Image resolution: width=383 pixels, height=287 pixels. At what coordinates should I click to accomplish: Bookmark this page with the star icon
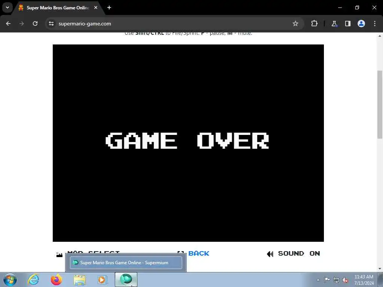(295, 24)
